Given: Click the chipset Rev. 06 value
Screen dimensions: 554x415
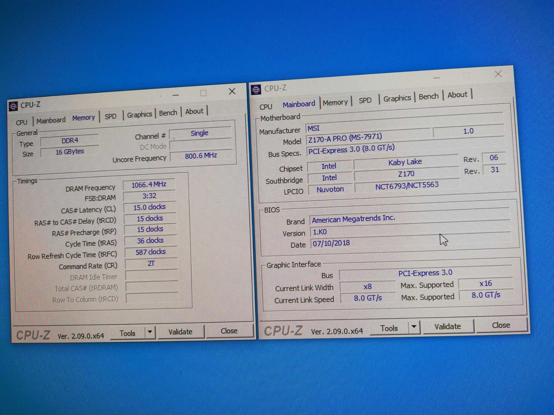Looking at the screenshot, I should pos(494,158).
